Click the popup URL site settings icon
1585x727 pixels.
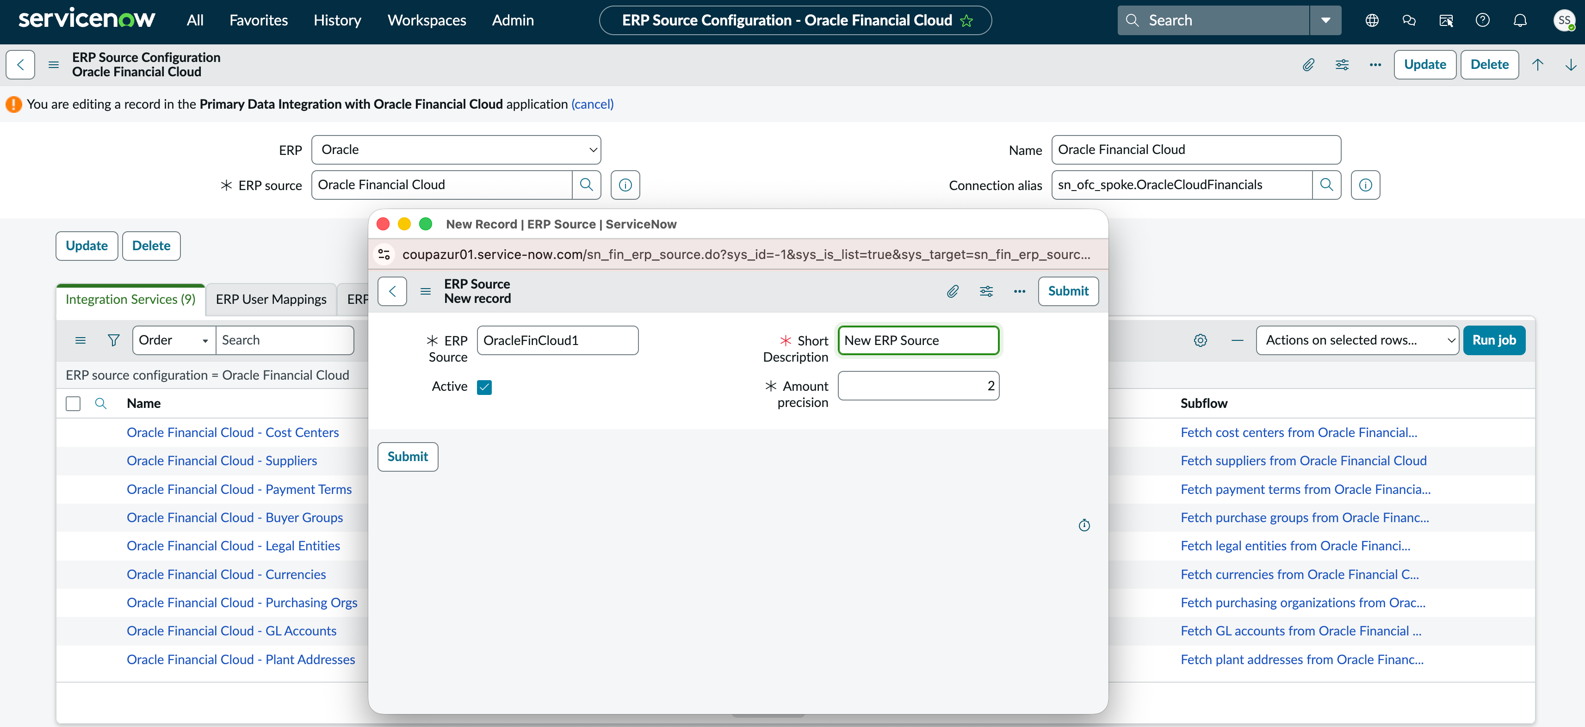coord(384,254)
